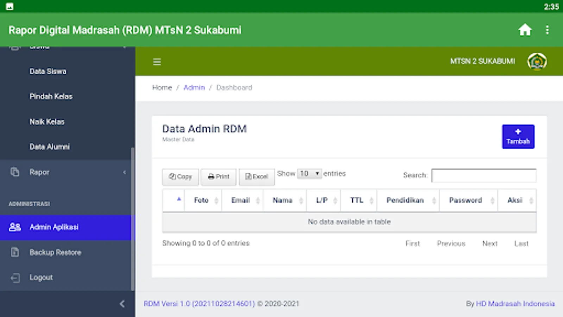Viewport: 563px width, 317px height.
Task: Click First pagination link
Action: tap(412, 244)
